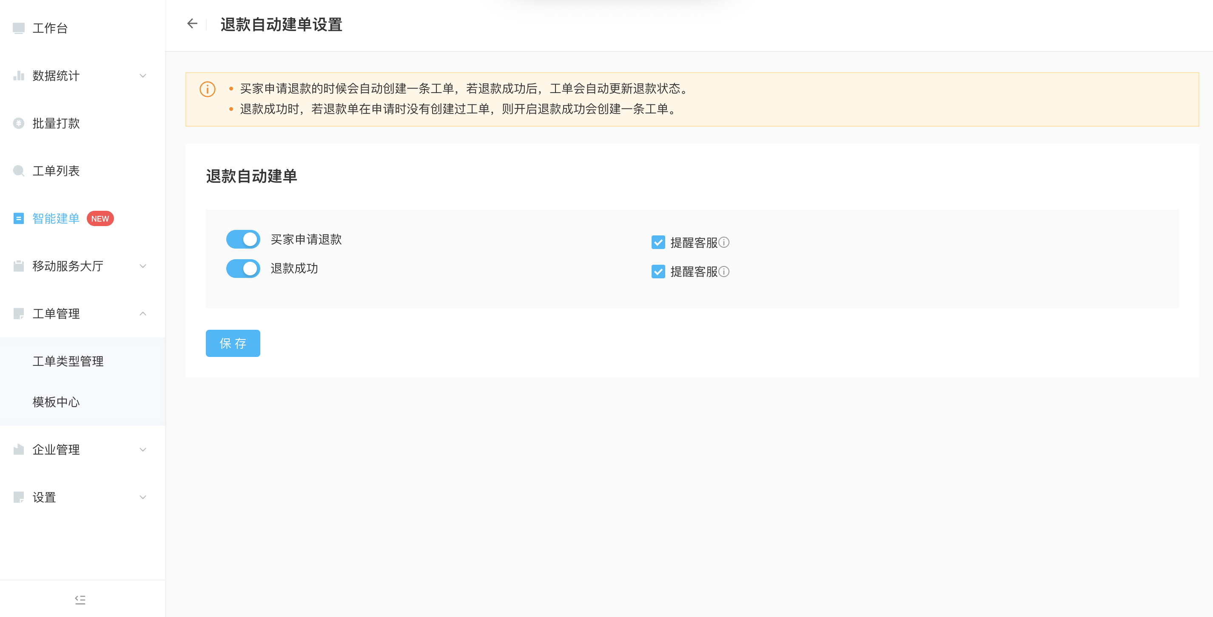Toggle the 退款成功 switch
The height and width of the screenshot is (617, 1213).
243,268
